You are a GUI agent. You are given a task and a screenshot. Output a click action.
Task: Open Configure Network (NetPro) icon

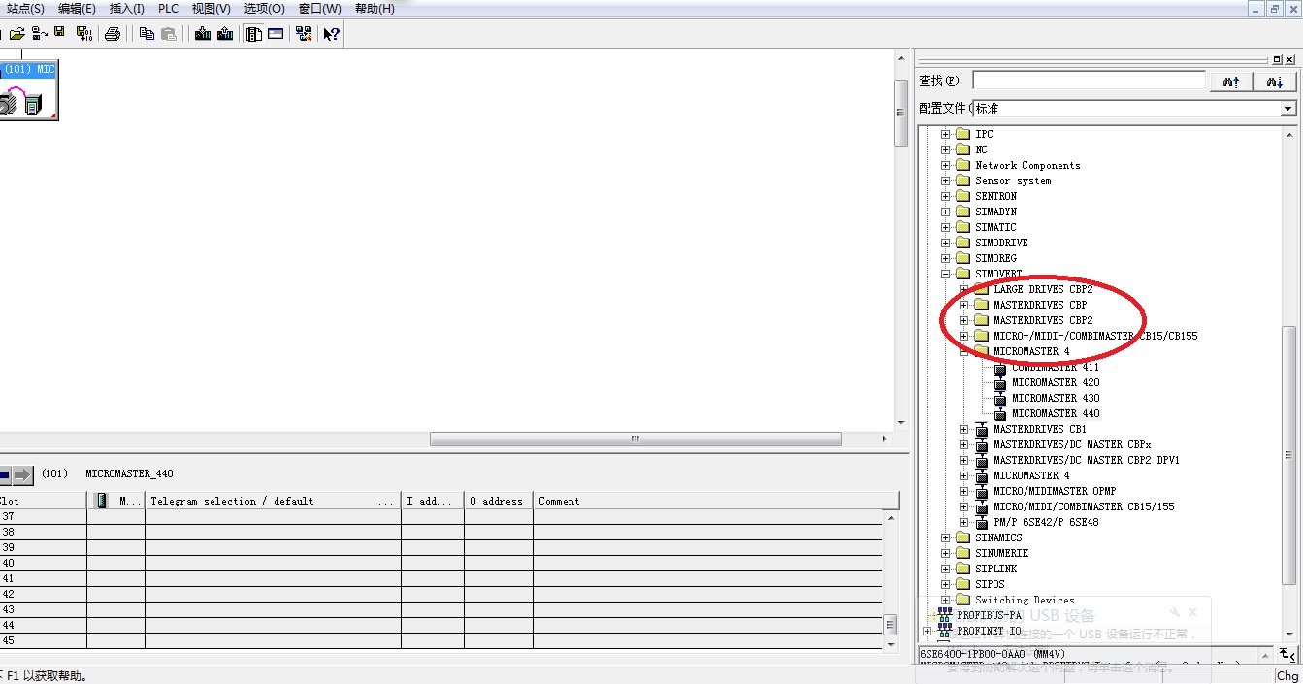tap(304, 33)
